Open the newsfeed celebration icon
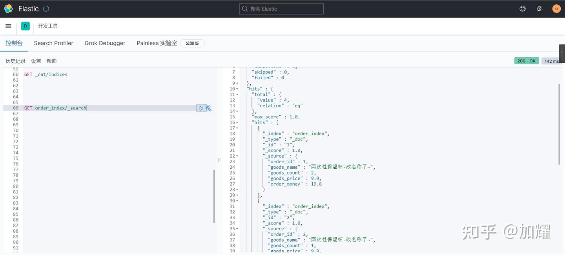 click(x=539, y=9)
